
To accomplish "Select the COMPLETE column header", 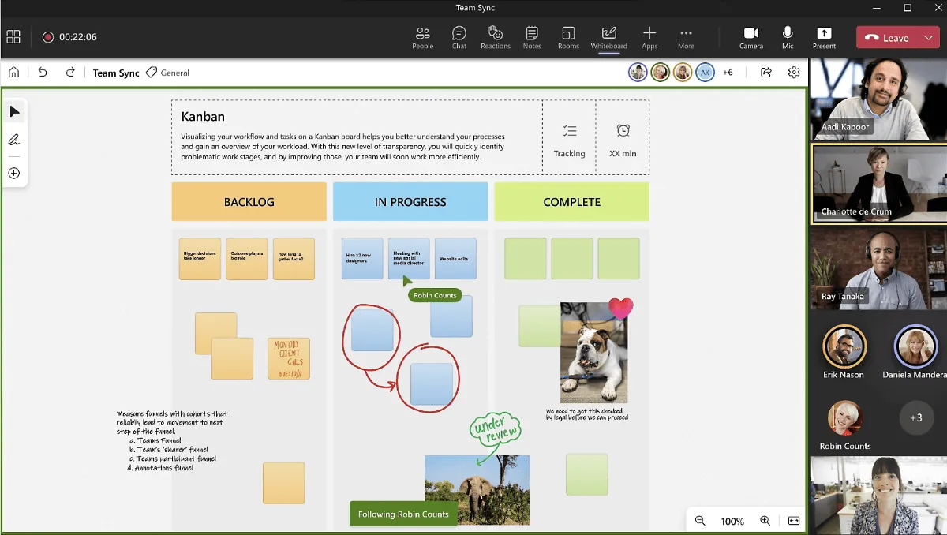I will point(571,202).
